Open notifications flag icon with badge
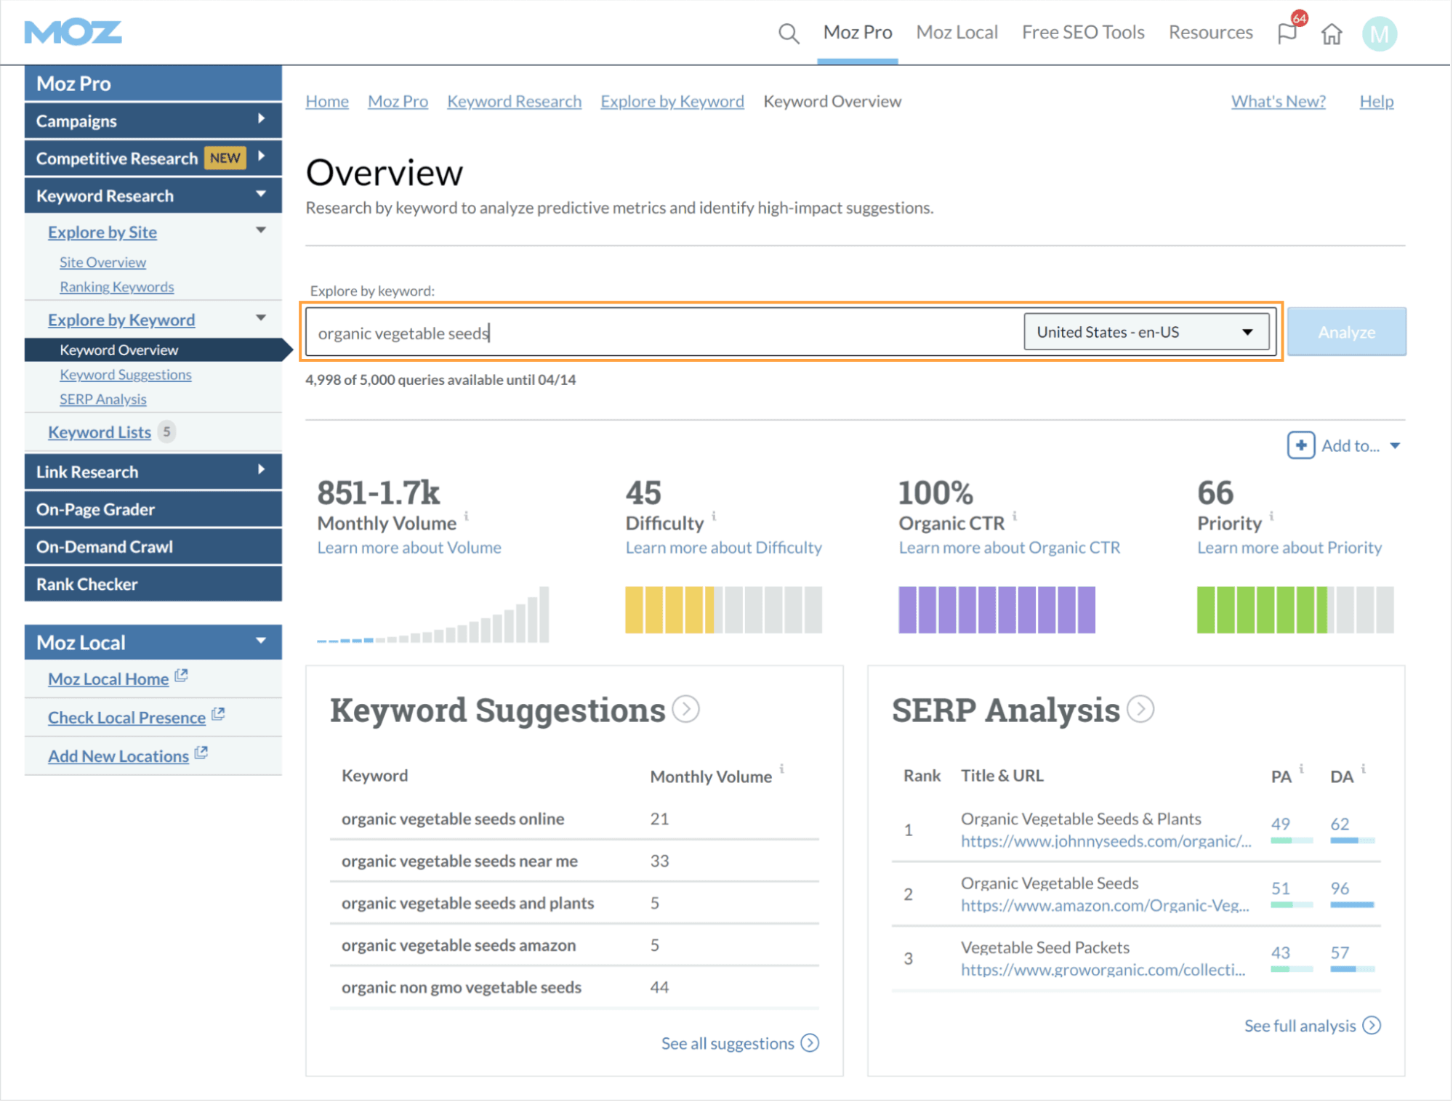This screenshot has height=1102, width=1453. click(1287, 33)
